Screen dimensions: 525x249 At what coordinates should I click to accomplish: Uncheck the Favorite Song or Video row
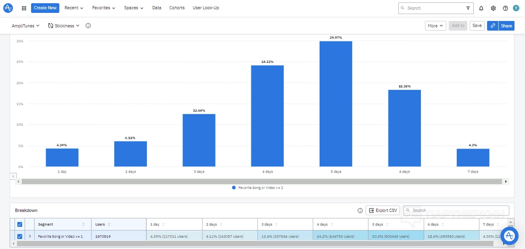pyautogui.click(x=19, y=237)
